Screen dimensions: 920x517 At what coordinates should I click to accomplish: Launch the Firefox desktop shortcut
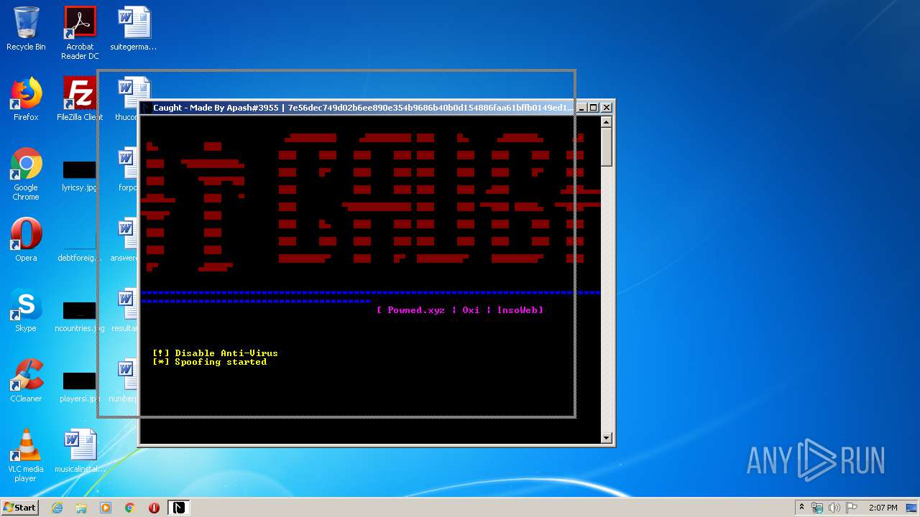click(x=26, y=98)
